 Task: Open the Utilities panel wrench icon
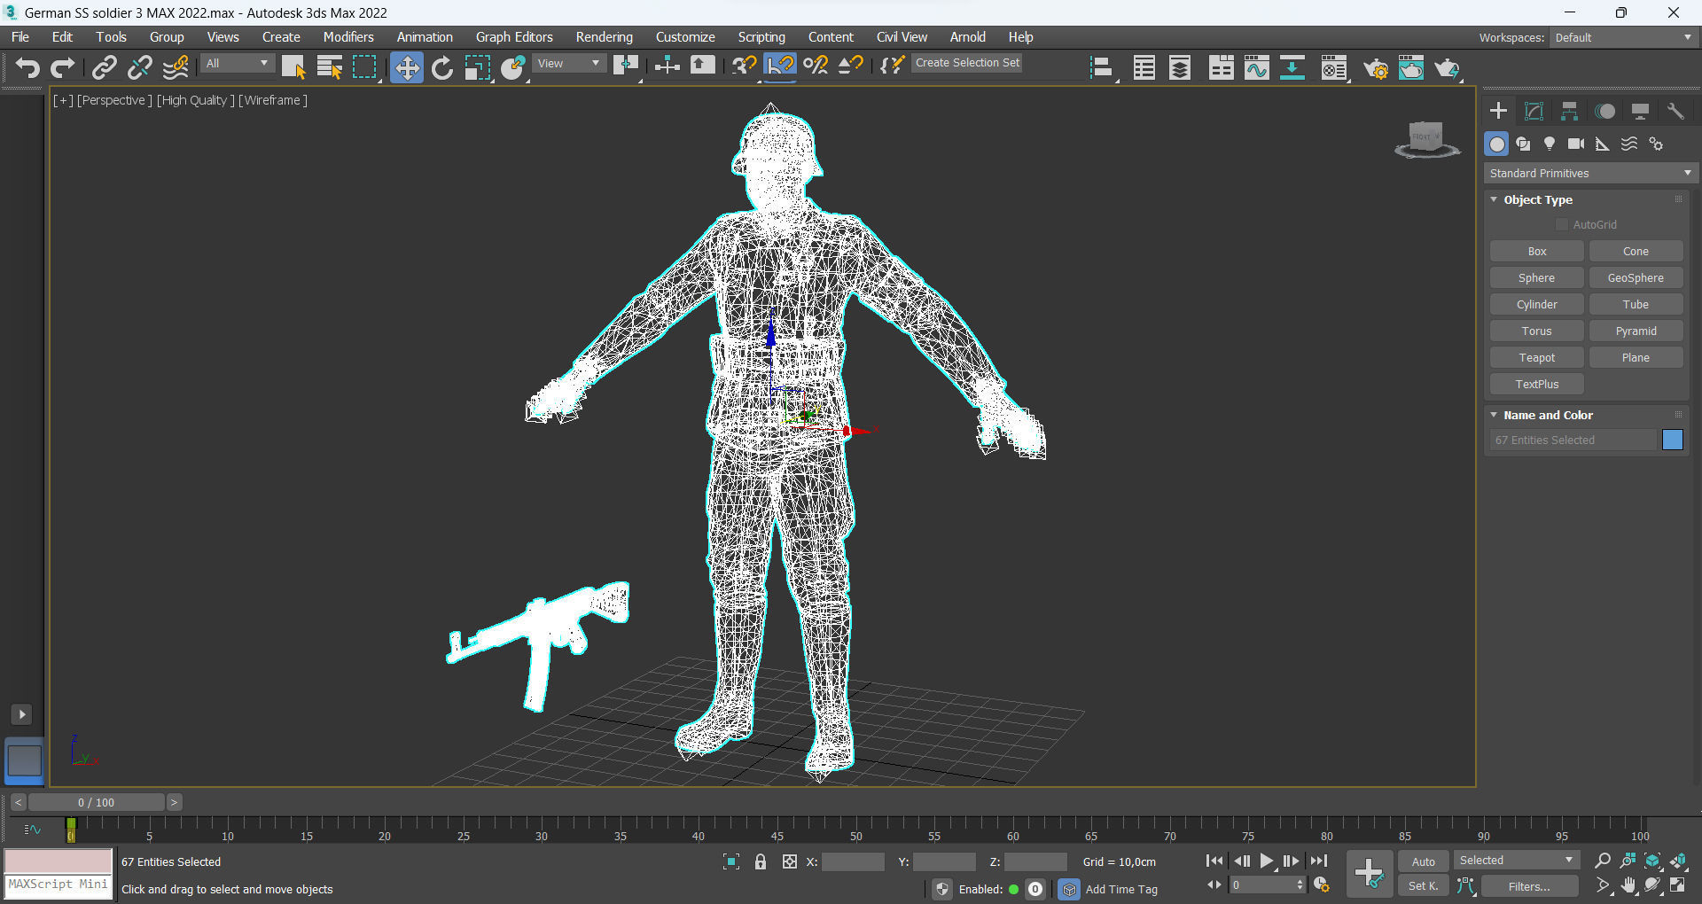click(x=1675, y=111)
